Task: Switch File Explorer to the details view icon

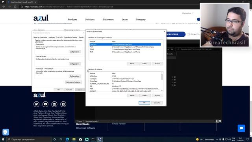Action: point(217,121)
